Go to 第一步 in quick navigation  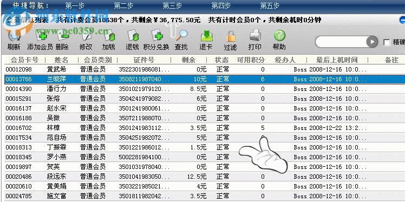[75, 5]
